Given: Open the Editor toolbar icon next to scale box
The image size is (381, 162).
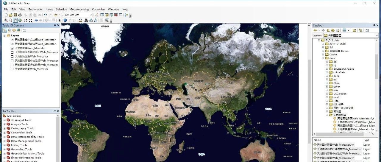Looking at the screenshot, I should point(96,15).
